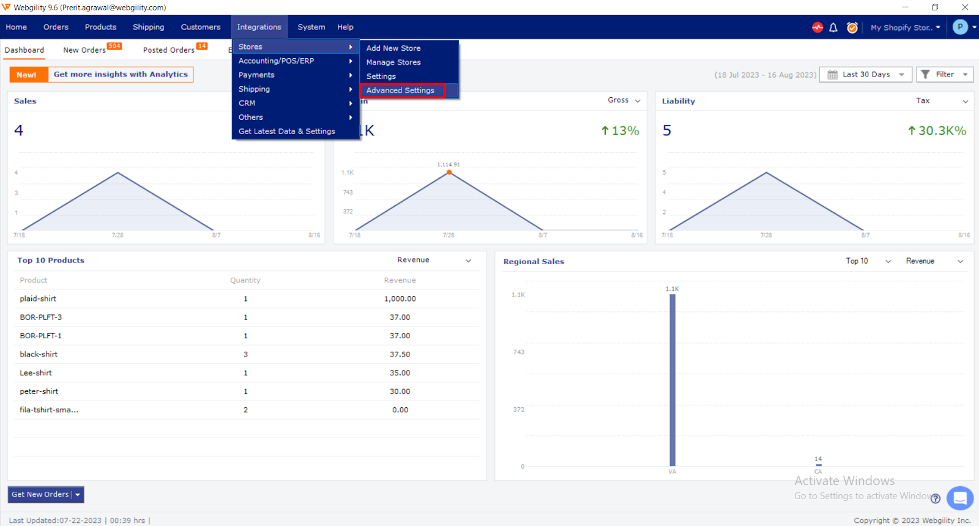Viewport: 979px width, 526px height.
Task: Expand the Gross dropdown
Action: tap(624, 100)
